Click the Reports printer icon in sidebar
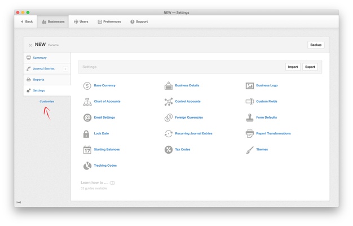353x226 pixels. pos(29,80)
